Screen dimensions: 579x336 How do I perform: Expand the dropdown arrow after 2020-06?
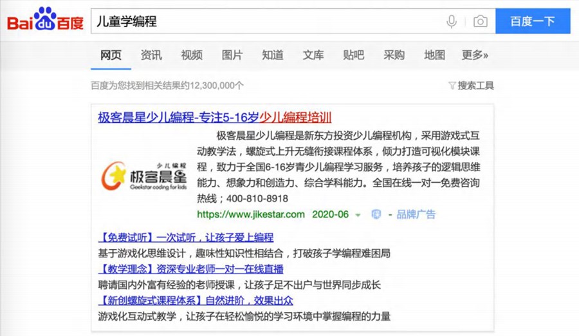pyautogui.click(x=358, y=215)
